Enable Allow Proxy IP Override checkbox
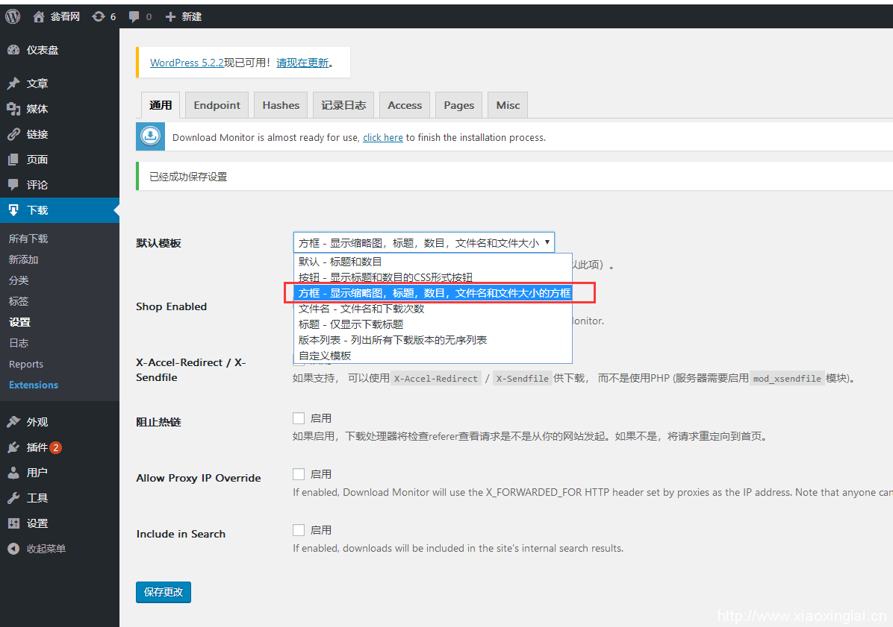 [299, 474]
